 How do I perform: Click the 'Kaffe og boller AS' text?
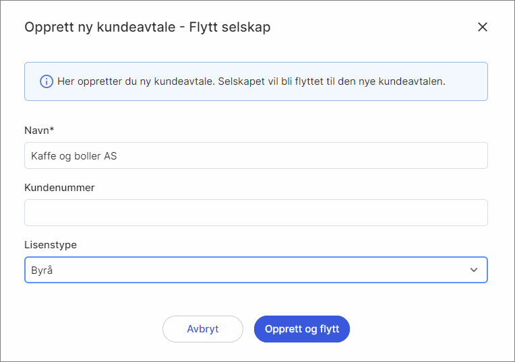point(74,156)
